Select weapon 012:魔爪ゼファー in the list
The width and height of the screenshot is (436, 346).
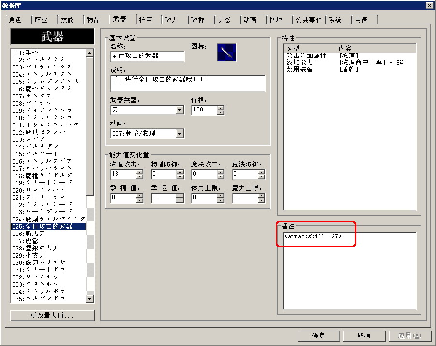pos(49,132)
